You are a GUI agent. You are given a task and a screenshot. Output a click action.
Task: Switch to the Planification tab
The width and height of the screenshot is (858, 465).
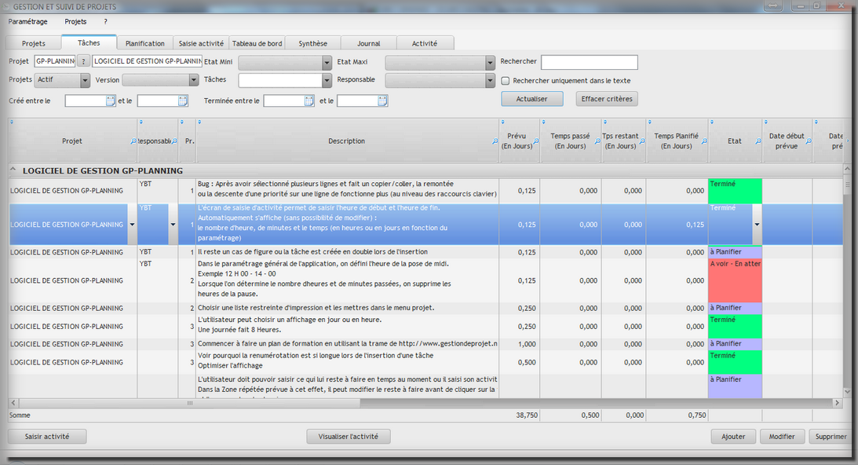(x=144, y=43)
